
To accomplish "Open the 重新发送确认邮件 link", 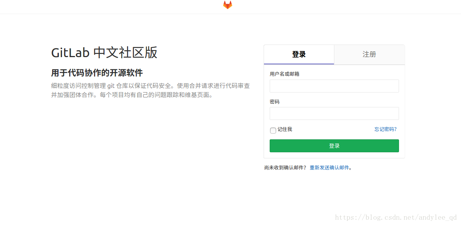I will pos(329,168).
